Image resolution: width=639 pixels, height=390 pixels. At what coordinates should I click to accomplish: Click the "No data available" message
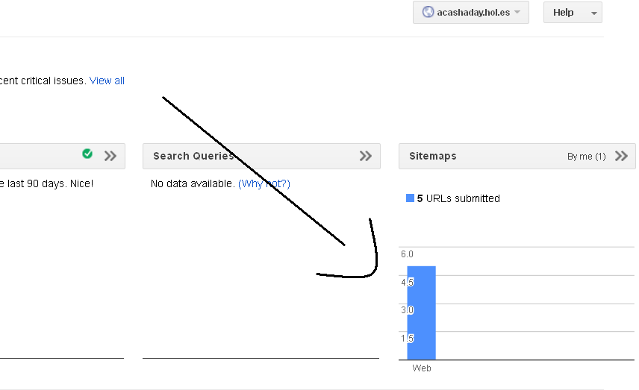click(x=193, y=183)
